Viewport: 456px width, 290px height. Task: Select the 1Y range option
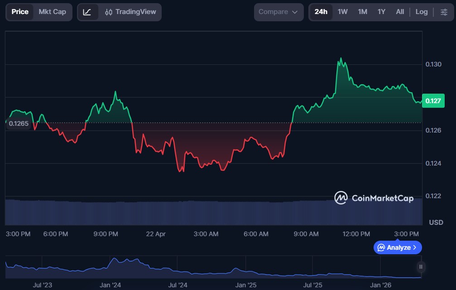[x=380, y=12]
